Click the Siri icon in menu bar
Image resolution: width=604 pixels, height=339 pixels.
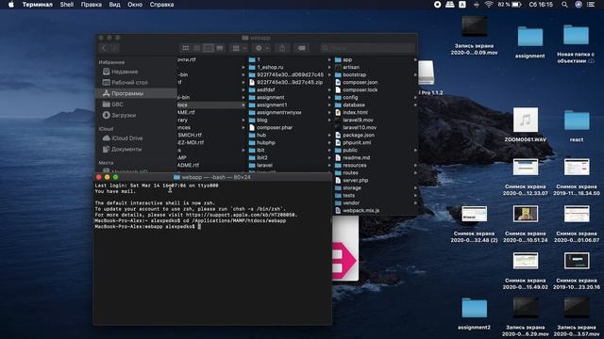(x=579, y=5)
